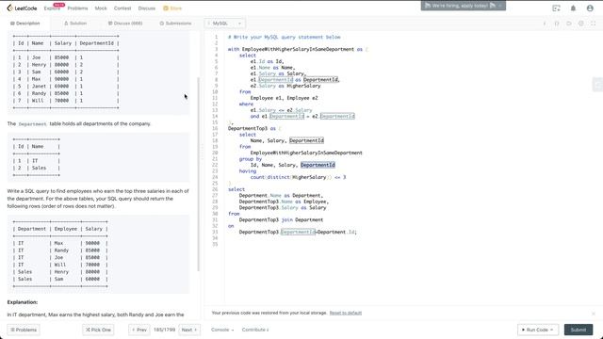The image size is (603, 339).
Task: Open the Contest menu item
Action: 122,8
